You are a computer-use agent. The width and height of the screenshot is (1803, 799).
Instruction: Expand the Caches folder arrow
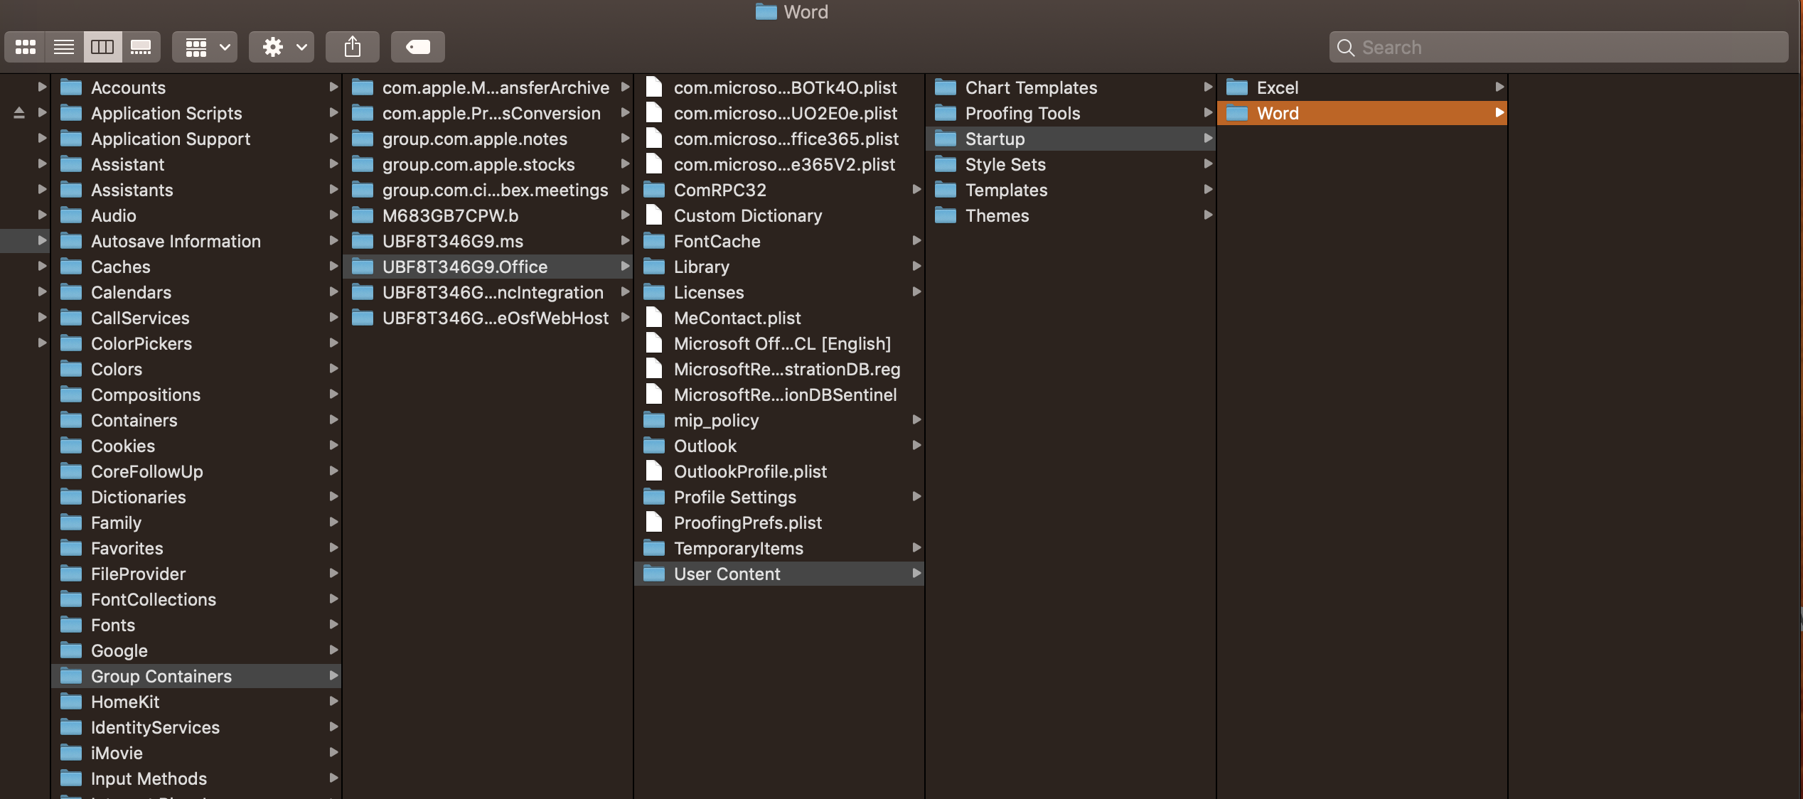333,266
